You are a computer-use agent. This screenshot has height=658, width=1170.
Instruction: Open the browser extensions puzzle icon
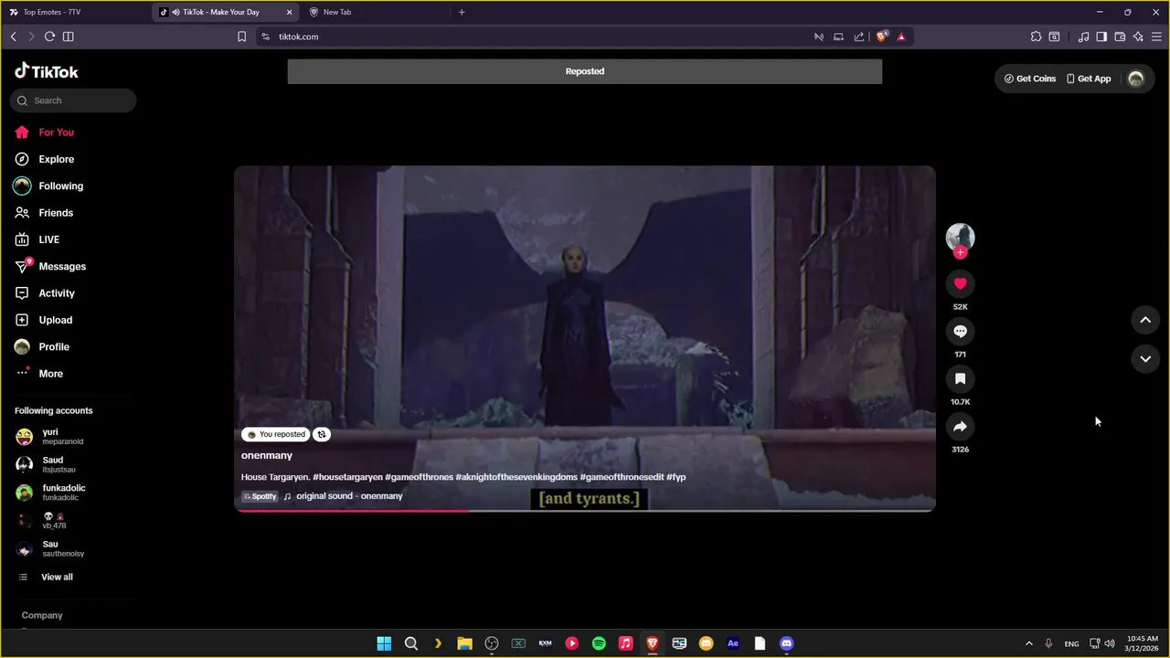1036,37
